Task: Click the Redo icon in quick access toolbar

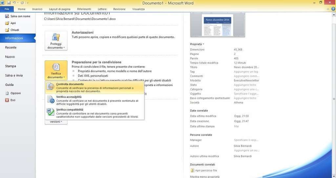Action: [22, 3]
